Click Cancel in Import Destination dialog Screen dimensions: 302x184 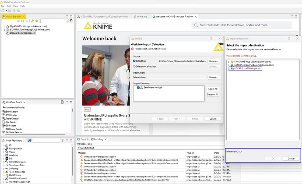coord(291,159)
